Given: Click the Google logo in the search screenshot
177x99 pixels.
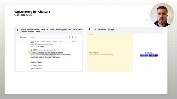Looking at the screenshot, I should tap(23, 37).
